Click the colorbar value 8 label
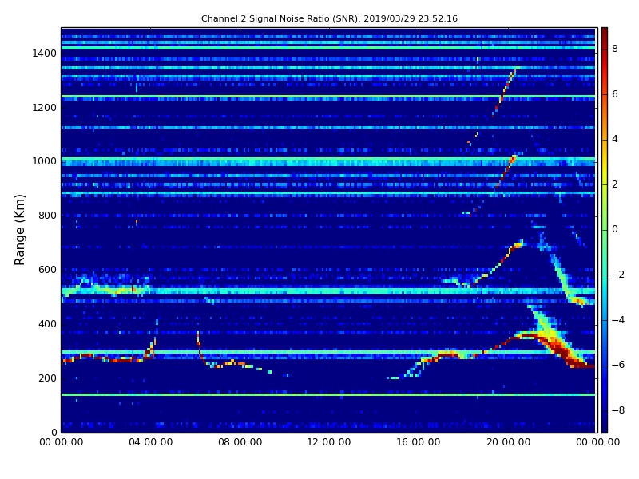This screenshot has width=639, height=479. (615, 49)
